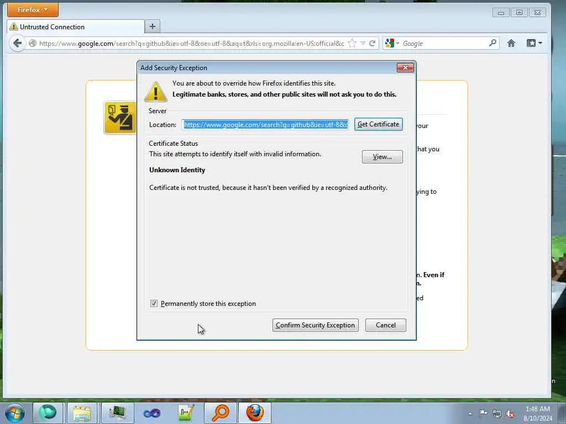Untick Permanently store this exception
Screen dimensions: 566x424
pos(154,304)
